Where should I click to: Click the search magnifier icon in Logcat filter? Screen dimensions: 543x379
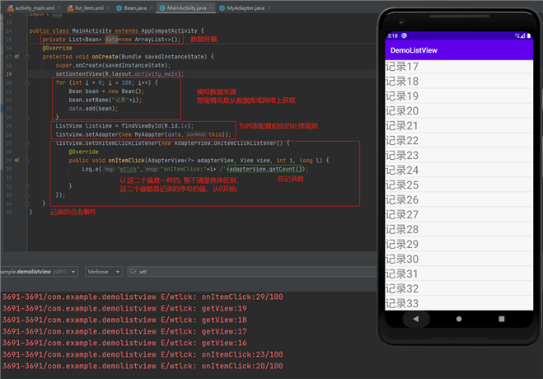click(133, 272)
